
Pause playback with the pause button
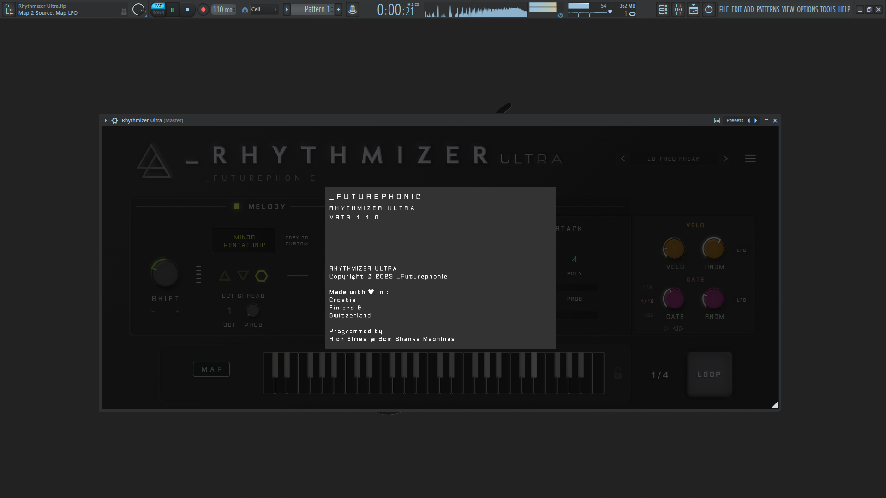click(173, 9)
